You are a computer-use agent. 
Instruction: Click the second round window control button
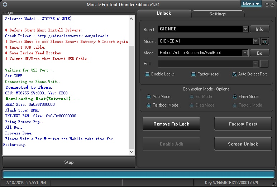click(x=272, y=5)
